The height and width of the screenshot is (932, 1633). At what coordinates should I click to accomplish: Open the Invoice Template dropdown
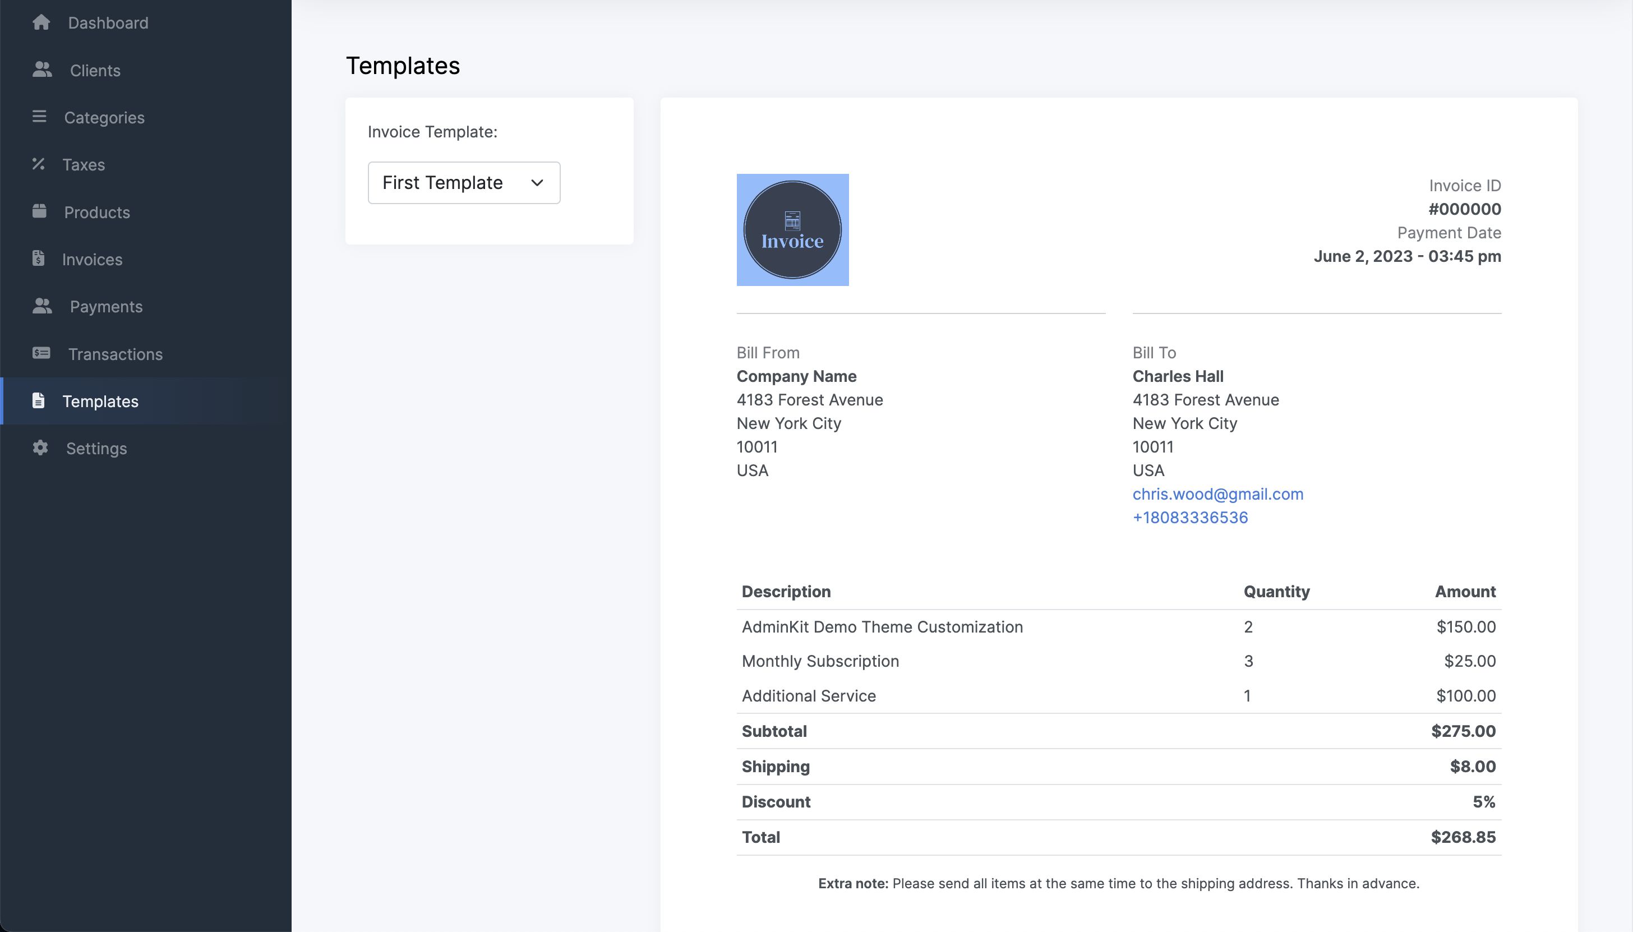[463, 183]
